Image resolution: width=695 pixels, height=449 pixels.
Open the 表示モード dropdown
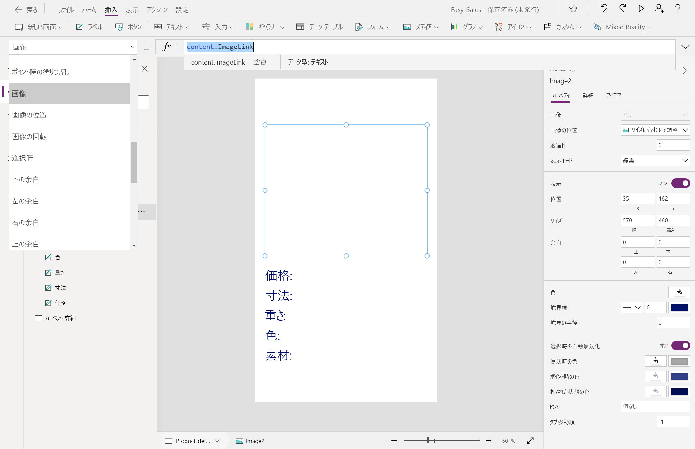click(x=655, y=160)
